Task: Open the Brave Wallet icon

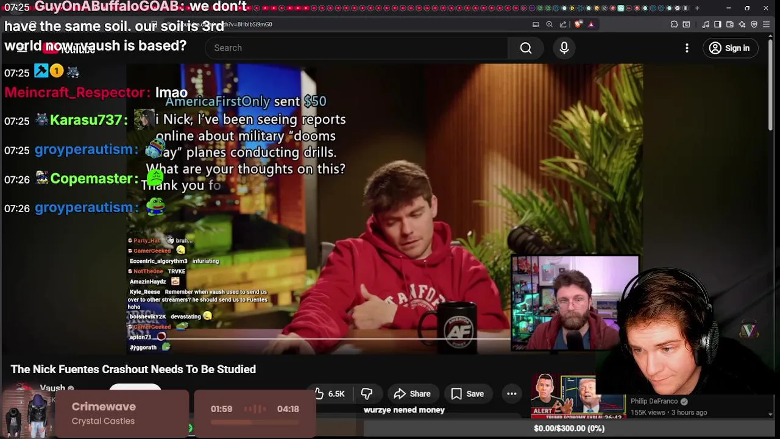Action: 730,24
